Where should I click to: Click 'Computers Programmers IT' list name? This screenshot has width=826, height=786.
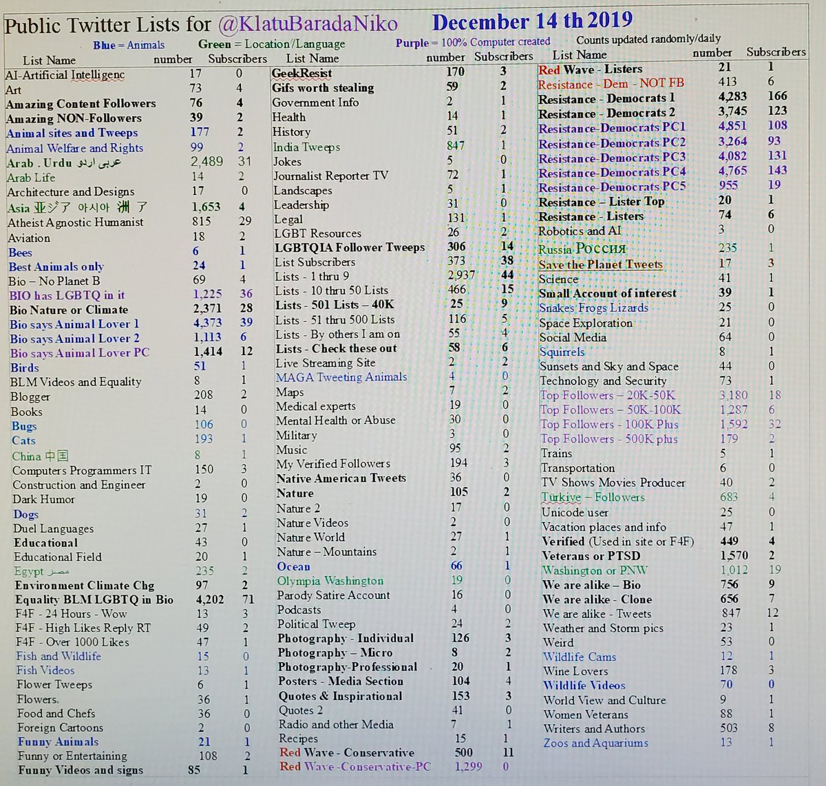tap(82, 471)
